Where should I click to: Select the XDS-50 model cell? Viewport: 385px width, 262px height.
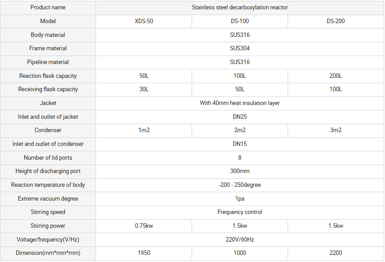click(x=144, y=21)
